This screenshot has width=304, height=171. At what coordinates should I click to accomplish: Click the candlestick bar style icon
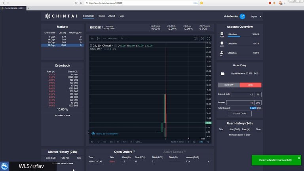coord(99,38)
